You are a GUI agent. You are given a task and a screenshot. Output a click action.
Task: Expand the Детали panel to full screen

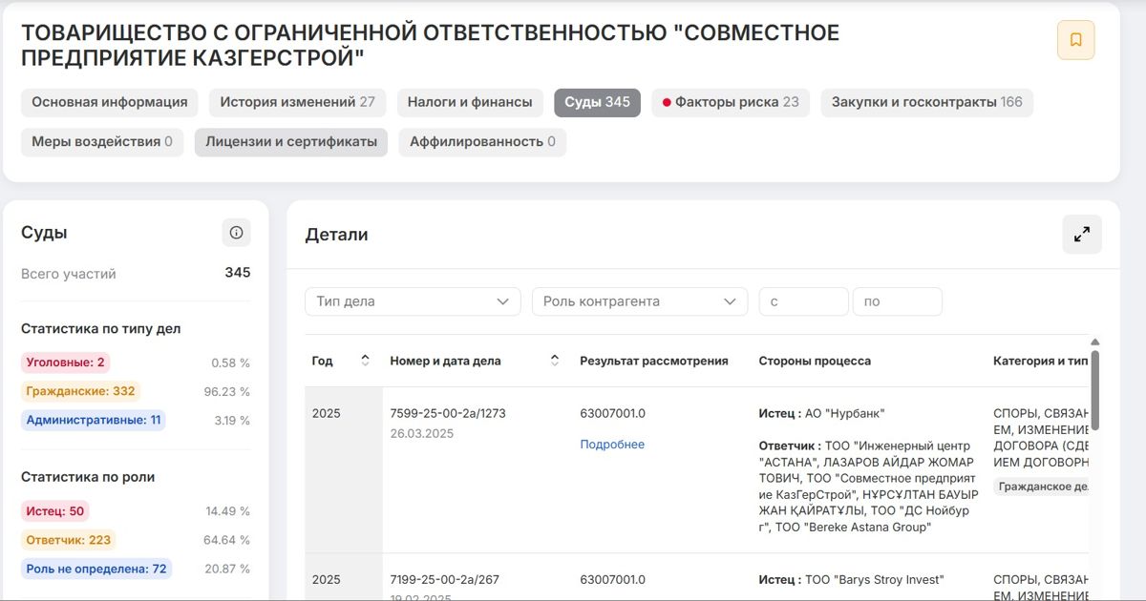(1081, 234)
